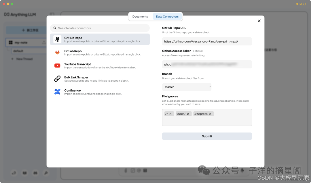
Task: Open the default thread in sidebar
Action: (x=29, y=51)
